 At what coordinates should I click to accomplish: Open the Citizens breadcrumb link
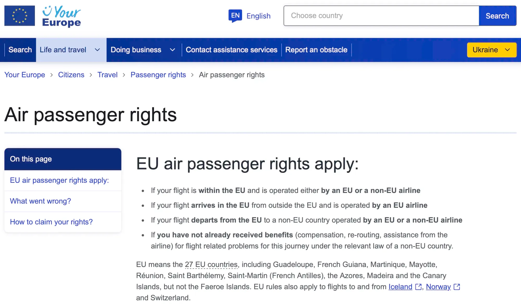coord(71,75)
